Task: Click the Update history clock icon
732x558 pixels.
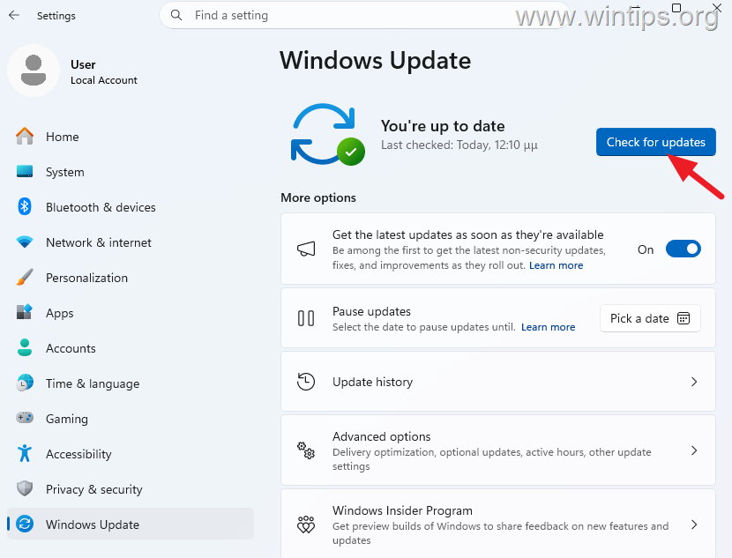Action: coord(306,382)
